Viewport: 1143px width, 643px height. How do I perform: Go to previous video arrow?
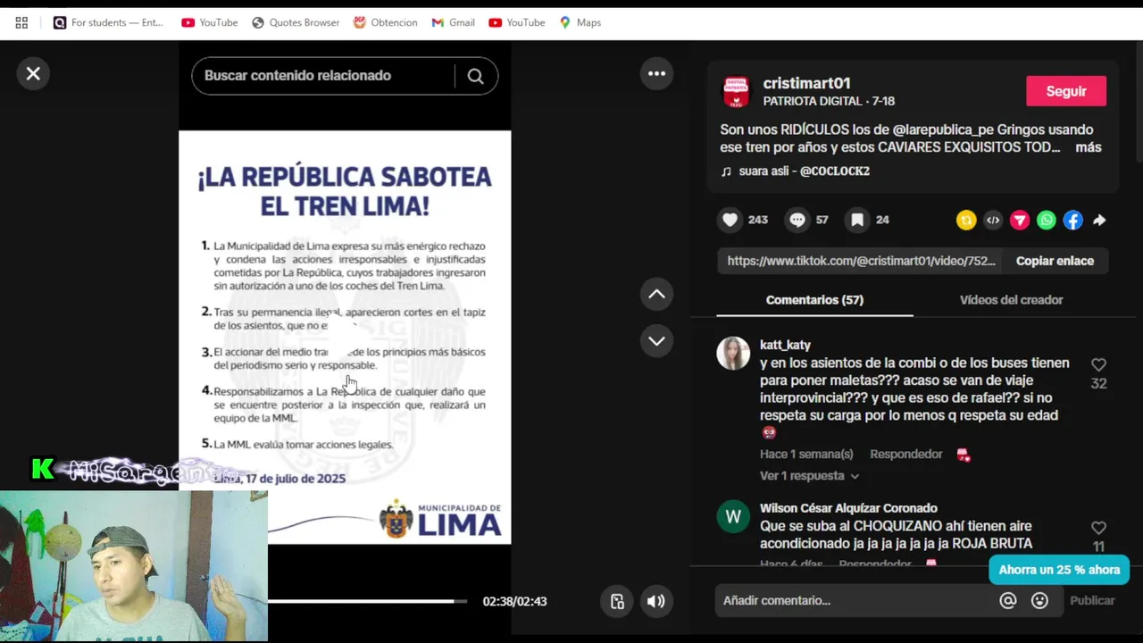[x=656, y=294]
